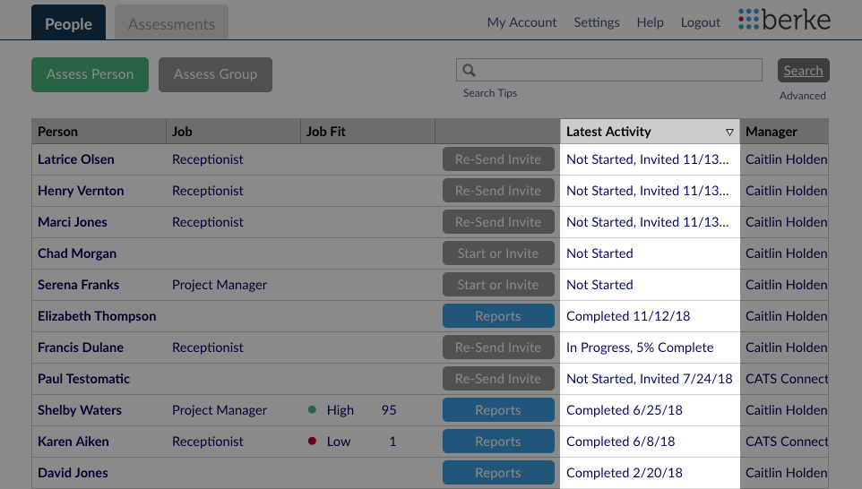Click the job fit score 95
The width and height of the screenshot is (862, 489).
tap(389, 410)
